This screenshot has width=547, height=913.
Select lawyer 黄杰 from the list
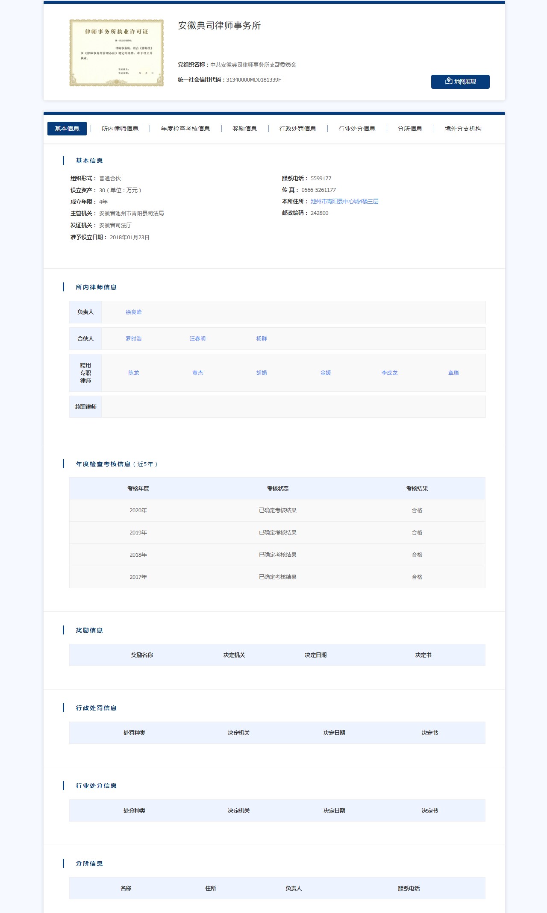[x=197, y=373]
